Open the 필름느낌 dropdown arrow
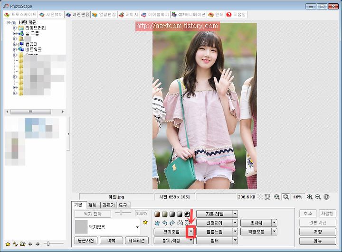The width and height of the screenshot is (342, 252). click(x=235, y=232)
